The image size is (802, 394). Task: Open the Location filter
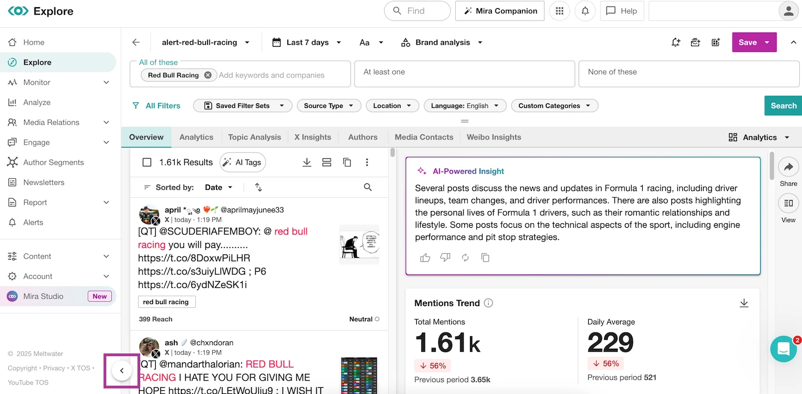[392, 106]
